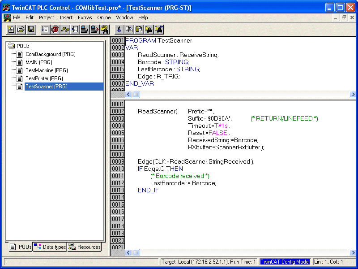
Task: Click the Find binoculars icon
Action: click(x=149, y=30)
